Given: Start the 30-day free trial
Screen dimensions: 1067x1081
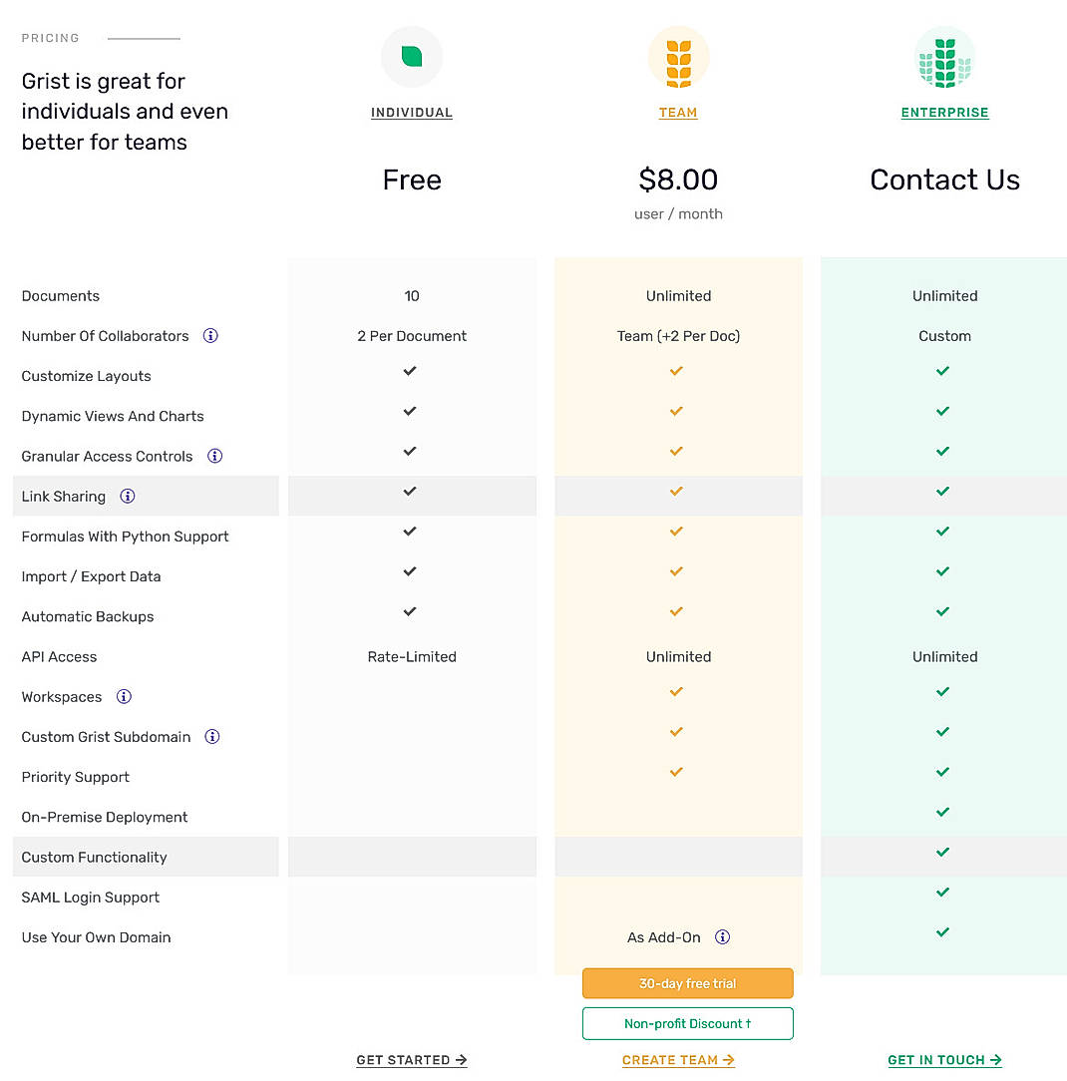Looking at the screenshot, I should (687, 982).
